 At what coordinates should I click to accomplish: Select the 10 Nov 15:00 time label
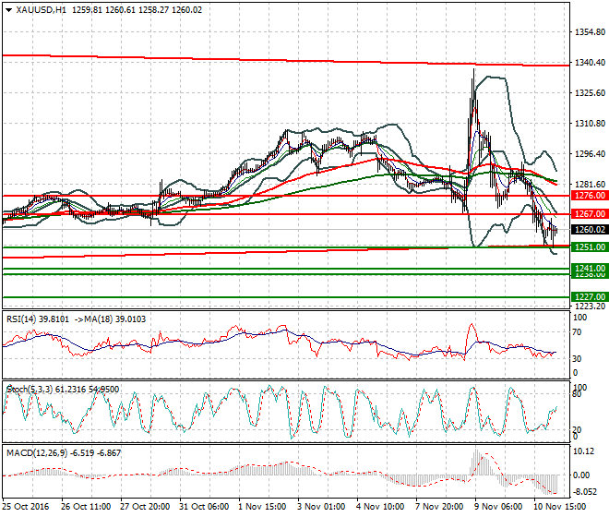click(560, 507)
